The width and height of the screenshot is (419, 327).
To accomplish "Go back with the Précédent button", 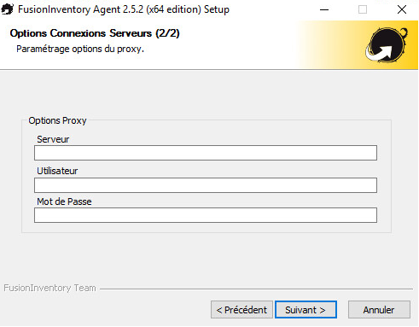I will pos(242,310).
